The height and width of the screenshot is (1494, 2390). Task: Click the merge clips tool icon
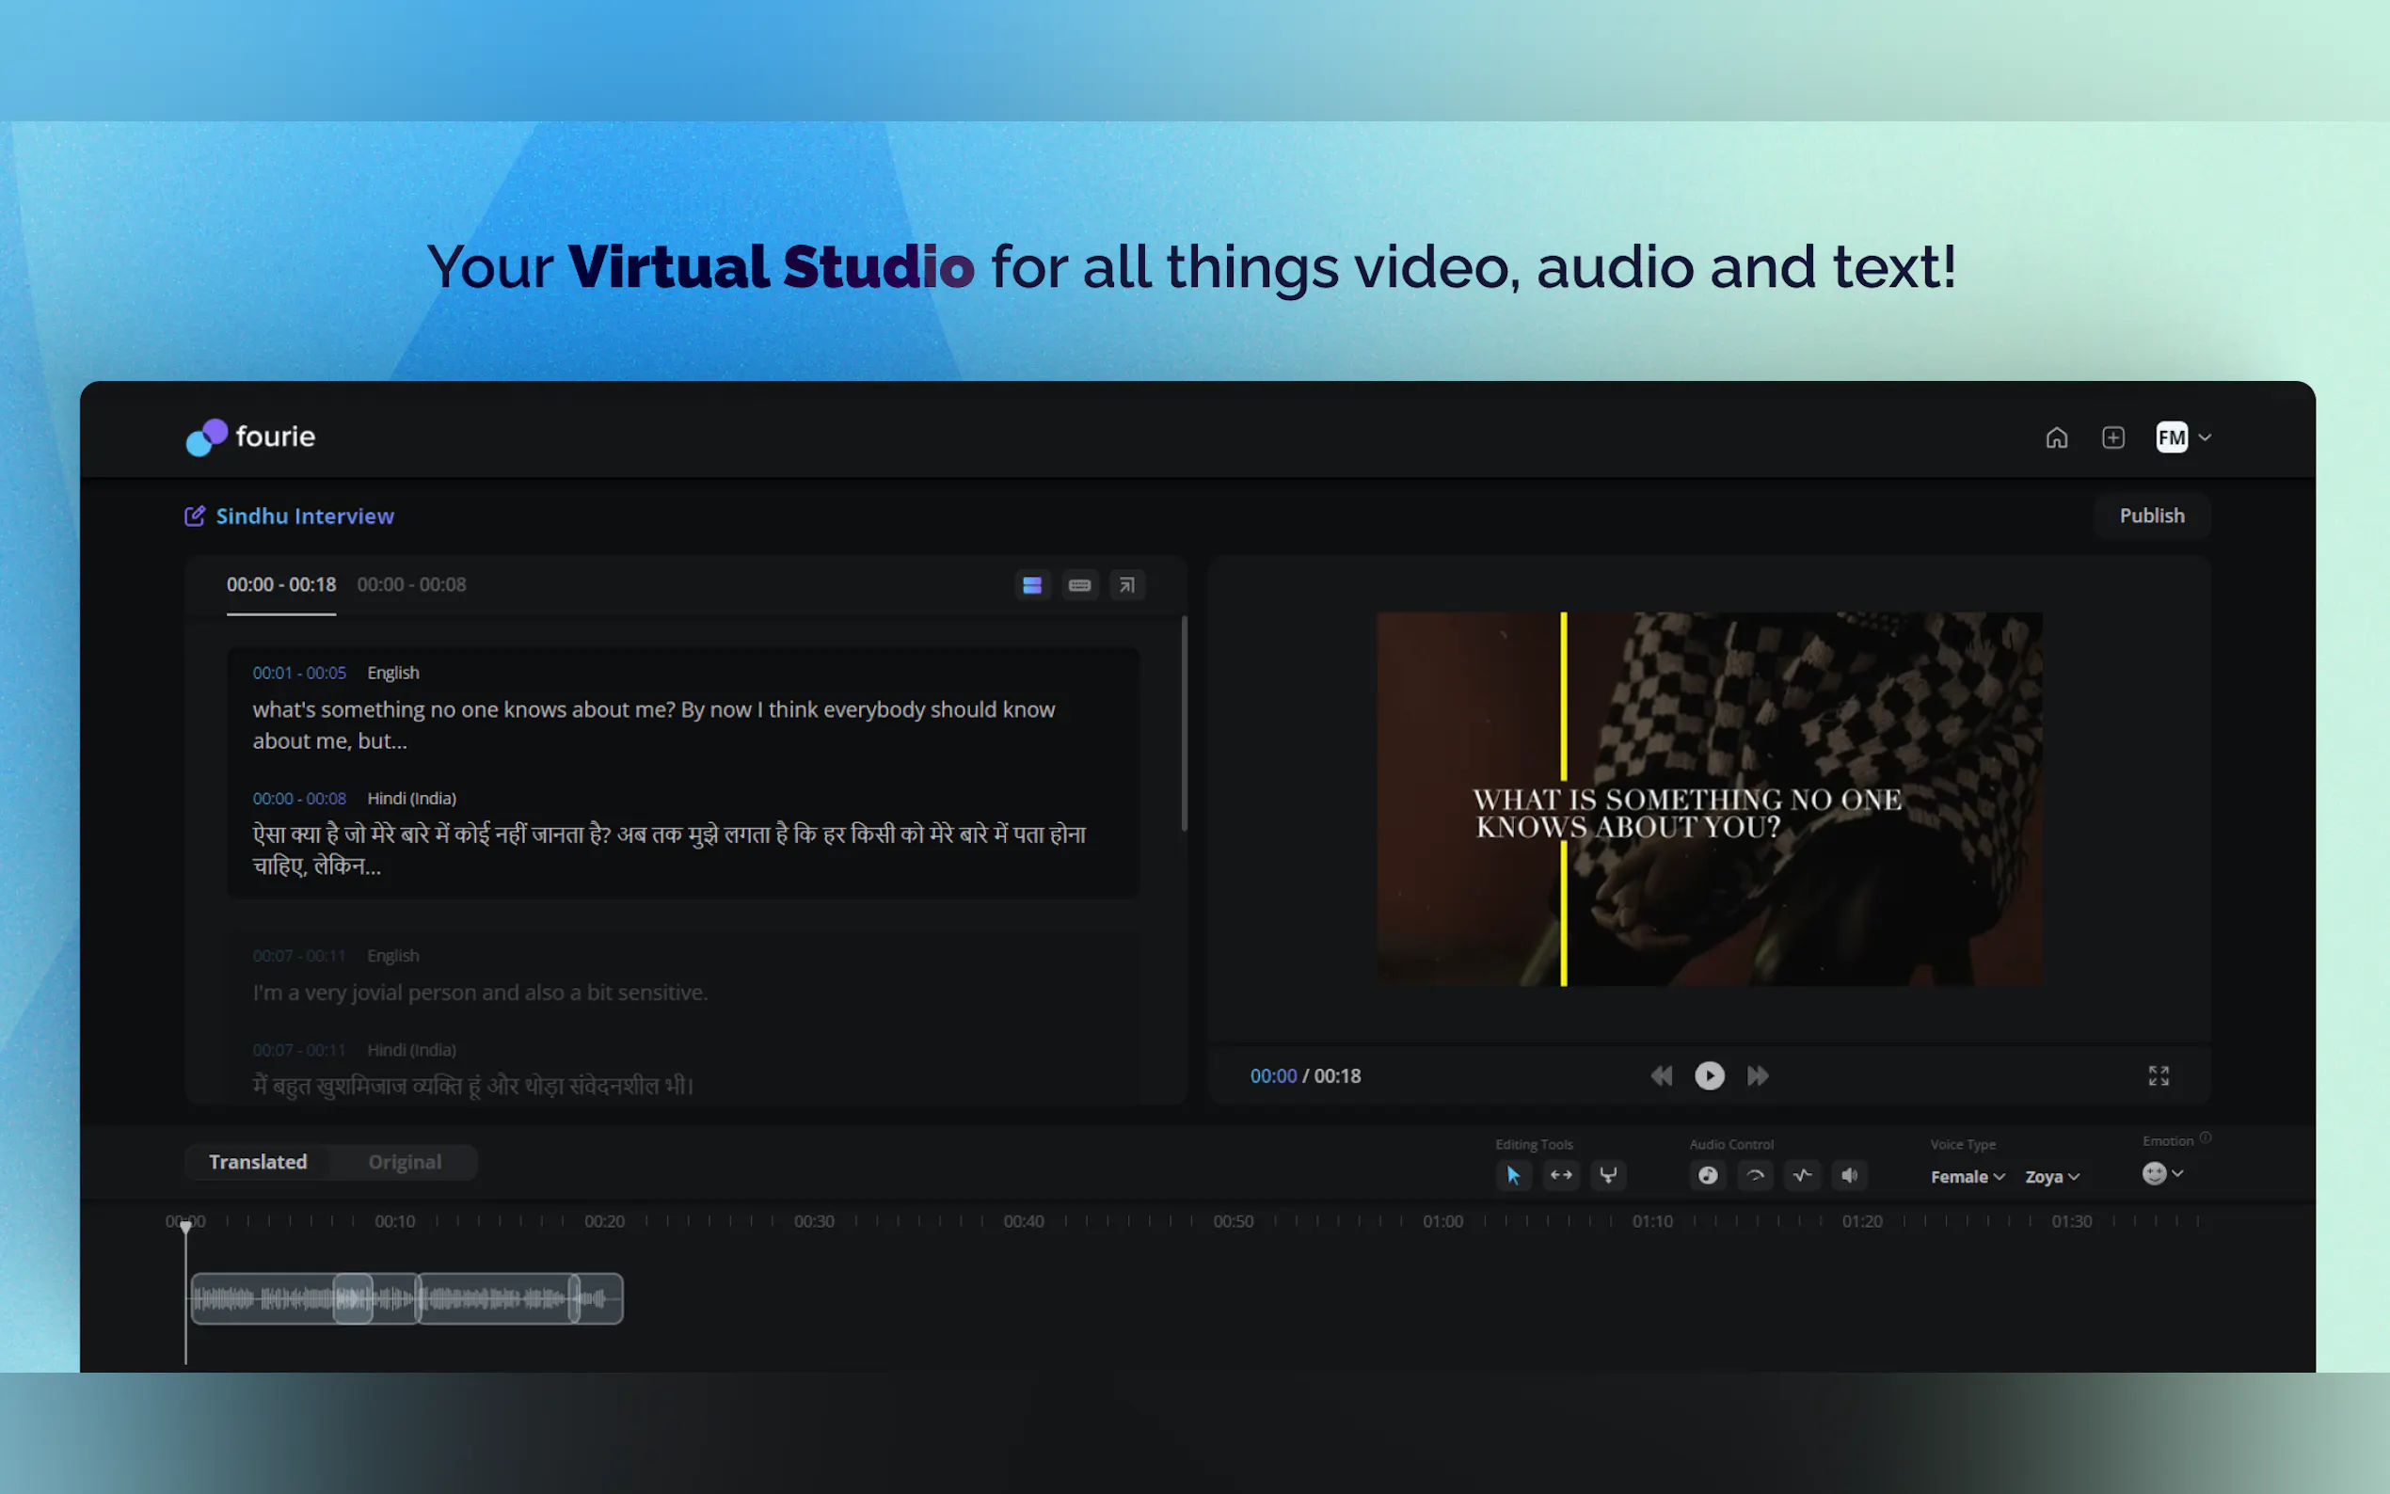click(x=1608, y=1175)
